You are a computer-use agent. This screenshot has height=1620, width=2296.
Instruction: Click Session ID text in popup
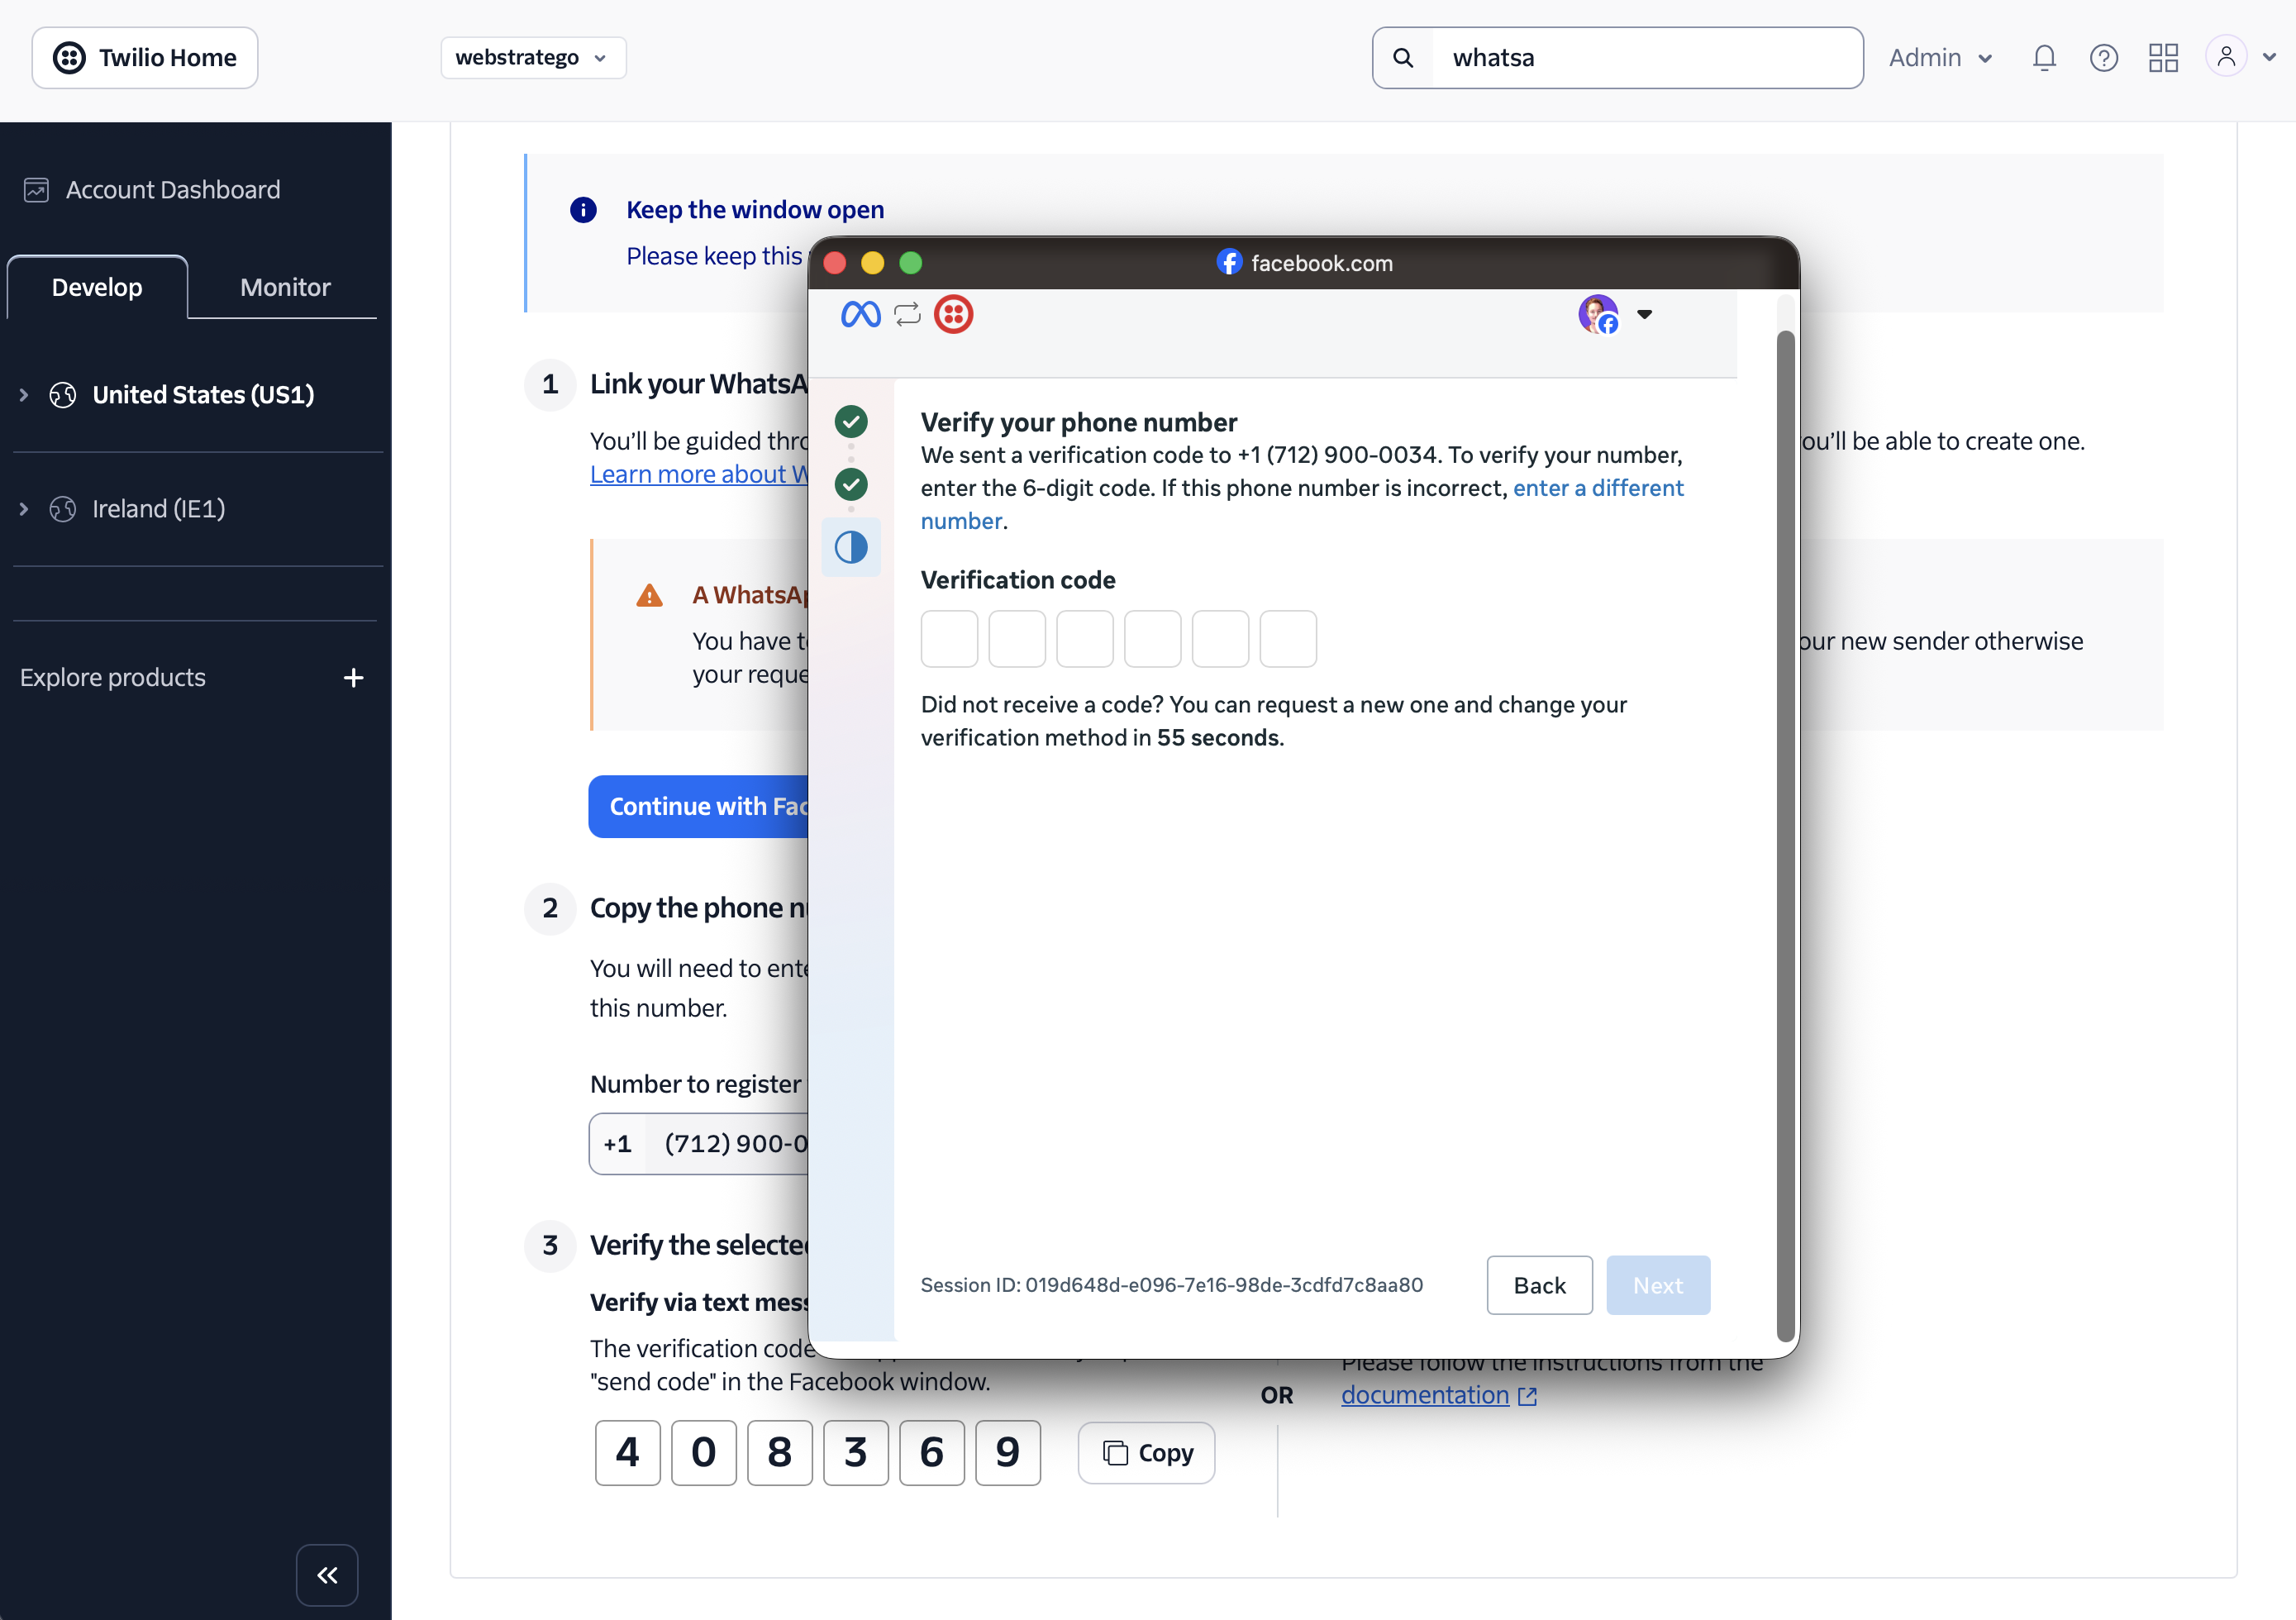click(x=1171, y=1285)
